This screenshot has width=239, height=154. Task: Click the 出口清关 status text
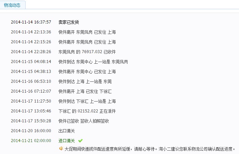tap(66, 131)
